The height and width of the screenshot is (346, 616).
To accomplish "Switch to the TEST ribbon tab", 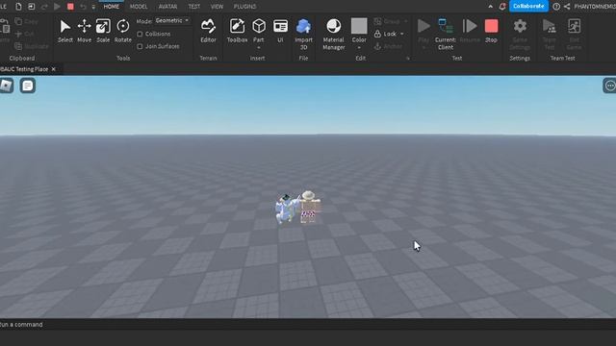I will click(x=193, y=7).
